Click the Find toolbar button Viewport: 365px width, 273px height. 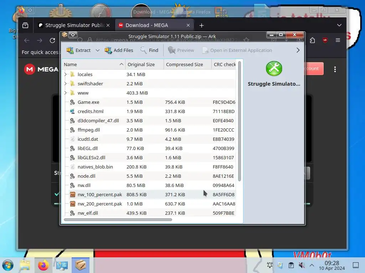pyautogui.click(x=149, y=50)
